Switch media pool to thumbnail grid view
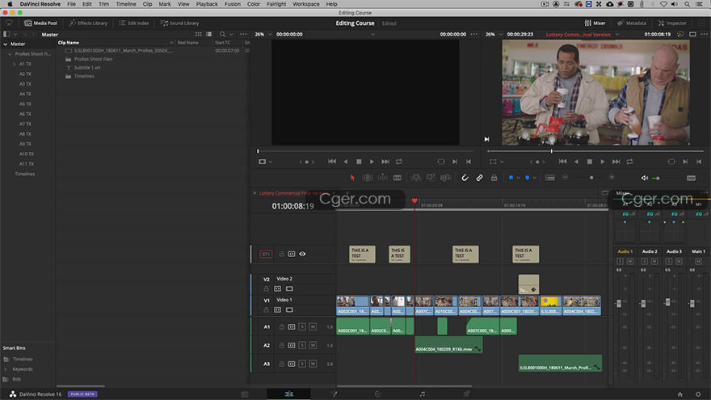Viewport: 711px width, 400px height. 198,34
